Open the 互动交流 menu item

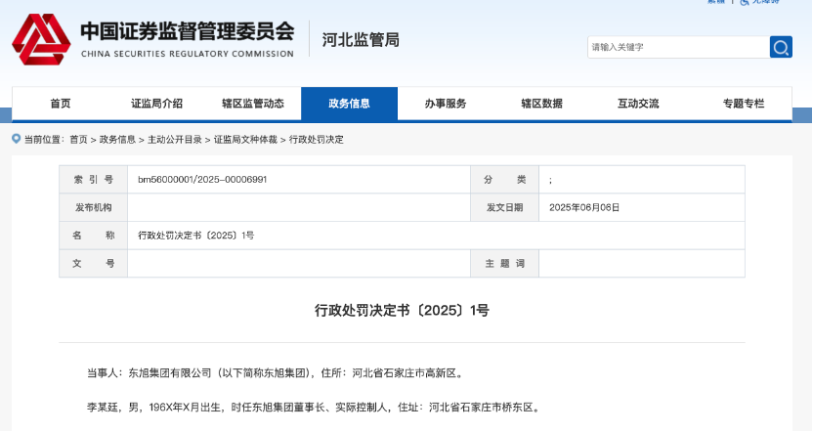pos(638,104)
